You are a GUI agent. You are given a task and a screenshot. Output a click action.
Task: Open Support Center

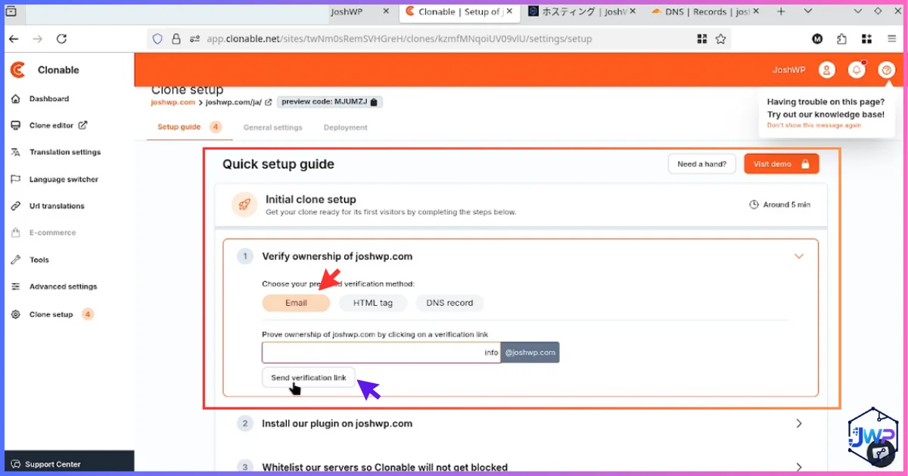pyautogui.click(x=53, y=464)
